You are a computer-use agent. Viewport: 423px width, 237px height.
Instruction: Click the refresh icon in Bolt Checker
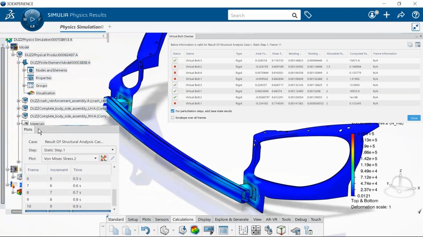(x=410, y=45)
